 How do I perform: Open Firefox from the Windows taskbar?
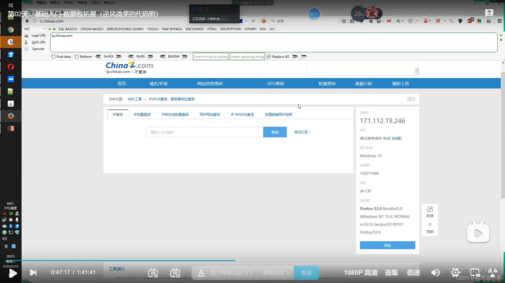tap(11, 116)
